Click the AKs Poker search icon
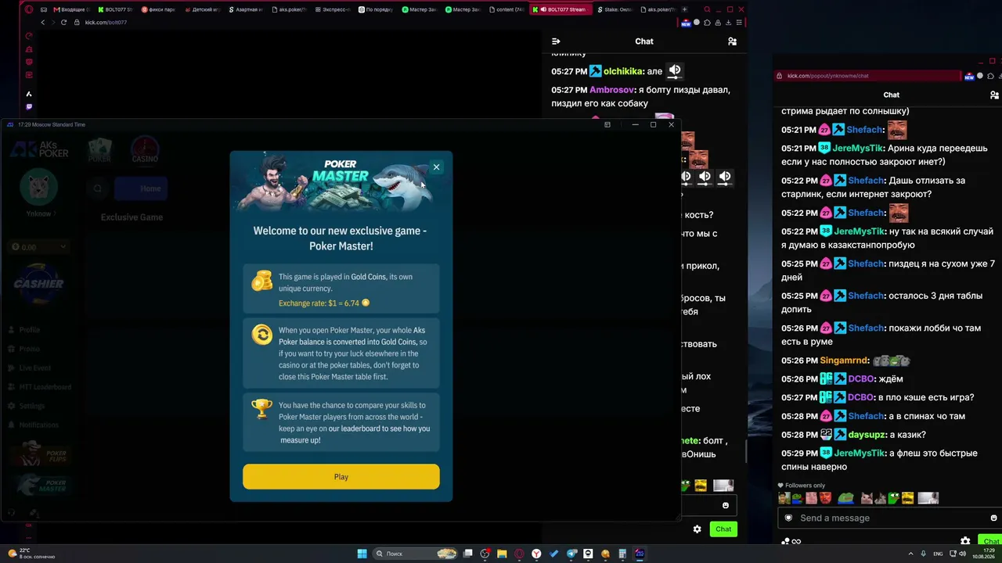Image resolution: width=1002 pixels, height=563 pixels. pyautogui.click(x=98, y=188)
